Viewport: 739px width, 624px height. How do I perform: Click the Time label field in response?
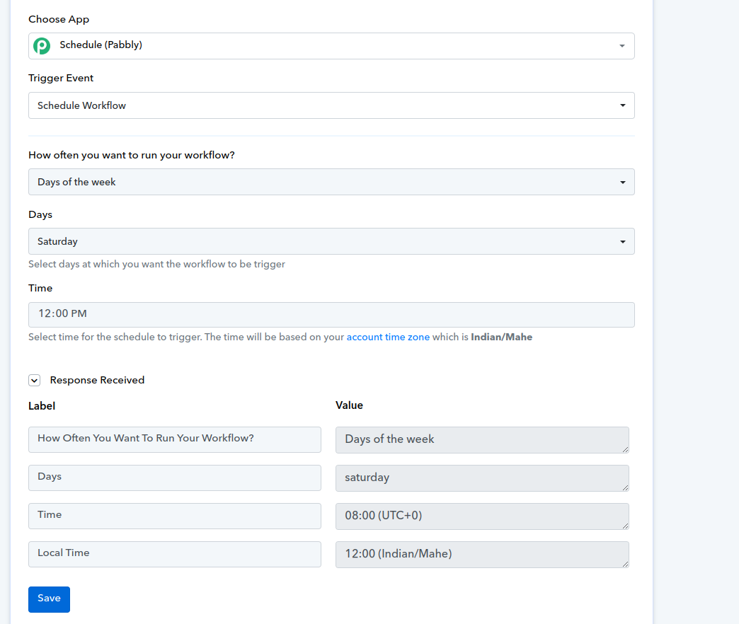pyautogui.click(x=175, y=516)
